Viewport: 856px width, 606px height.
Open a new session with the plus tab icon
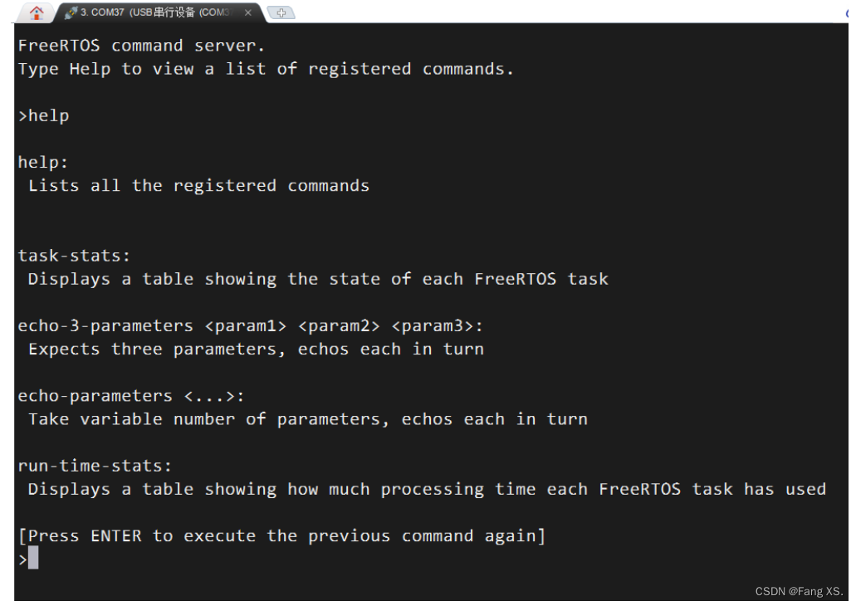(281, 13)
